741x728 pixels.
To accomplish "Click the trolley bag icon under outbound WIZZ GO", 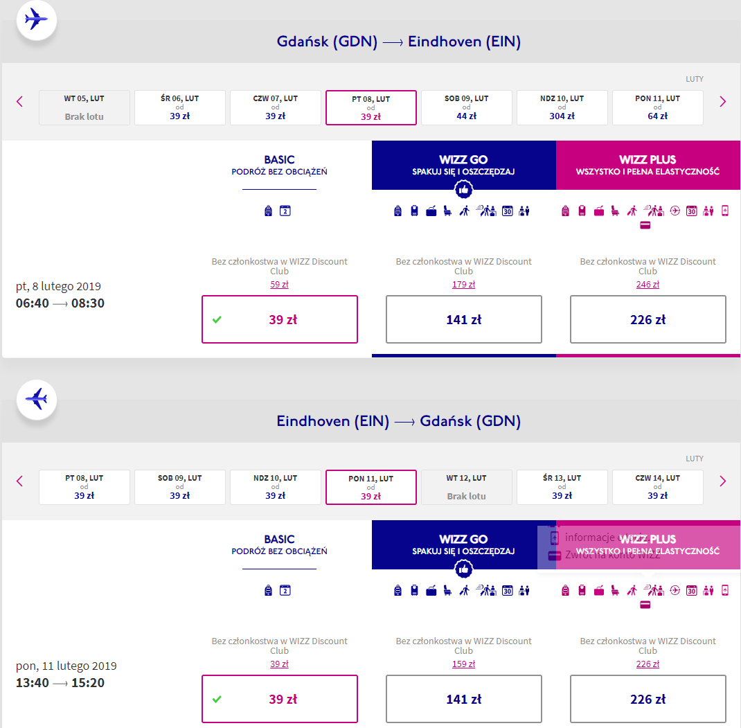I will pos(414,211).
